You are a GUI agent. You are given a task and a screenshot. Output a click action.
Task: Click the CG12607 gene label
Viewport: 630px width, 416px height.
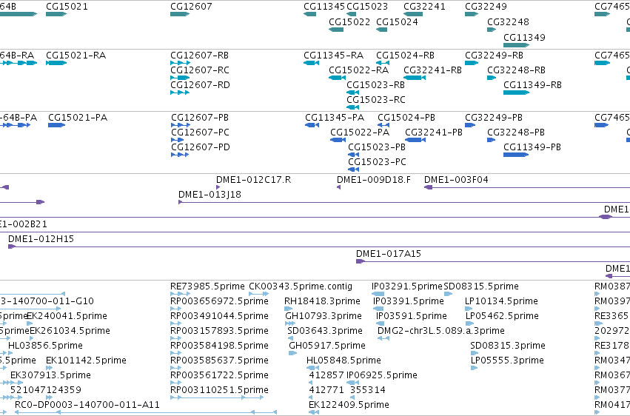[191, 7]
